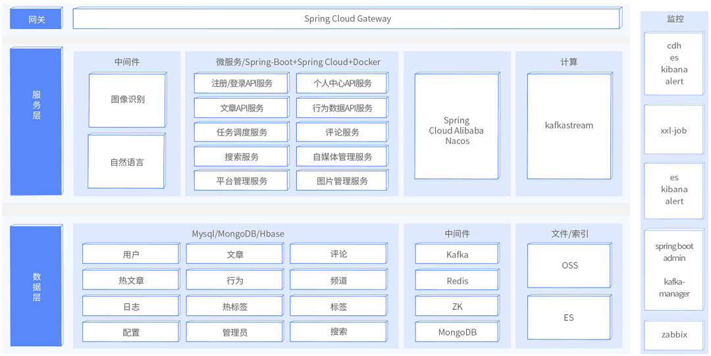The width and height of the screenshot is (711, 356).
Task: Select the 管理员 data box
Action: (x=234, y=332)
